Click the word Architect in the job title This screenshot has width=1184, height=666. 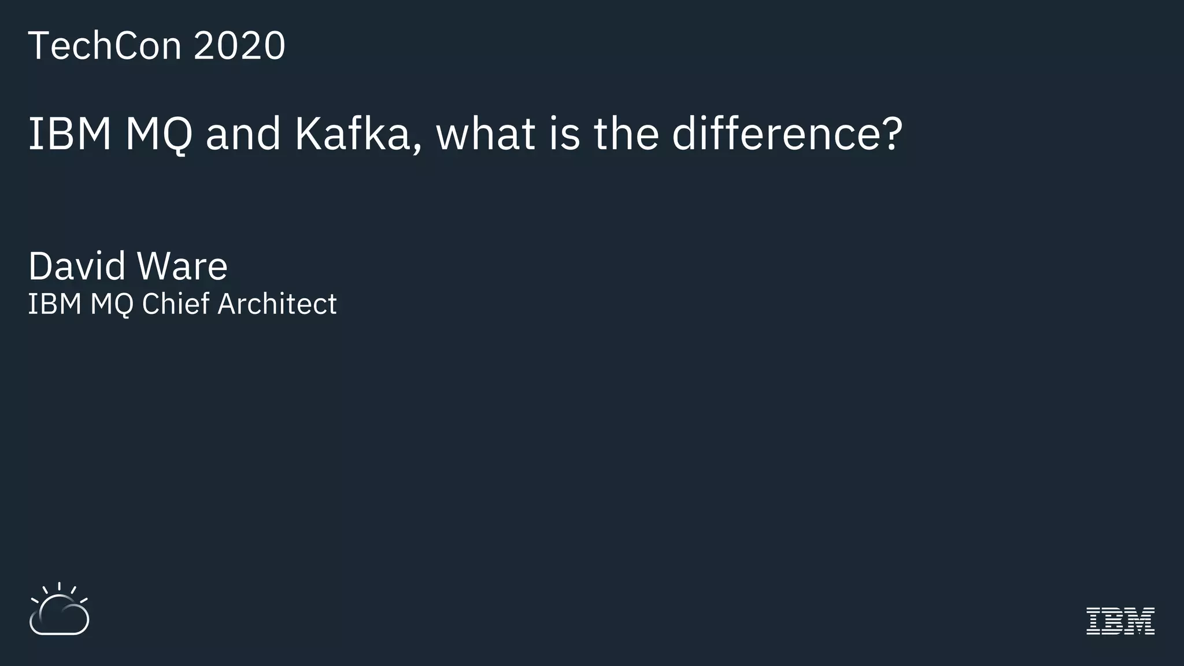pos(277,304)
